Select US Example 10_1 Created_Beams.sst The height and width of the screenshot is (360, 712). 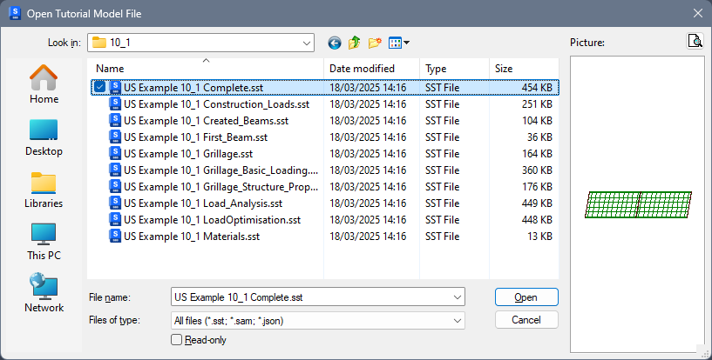[x=207, y=121]
